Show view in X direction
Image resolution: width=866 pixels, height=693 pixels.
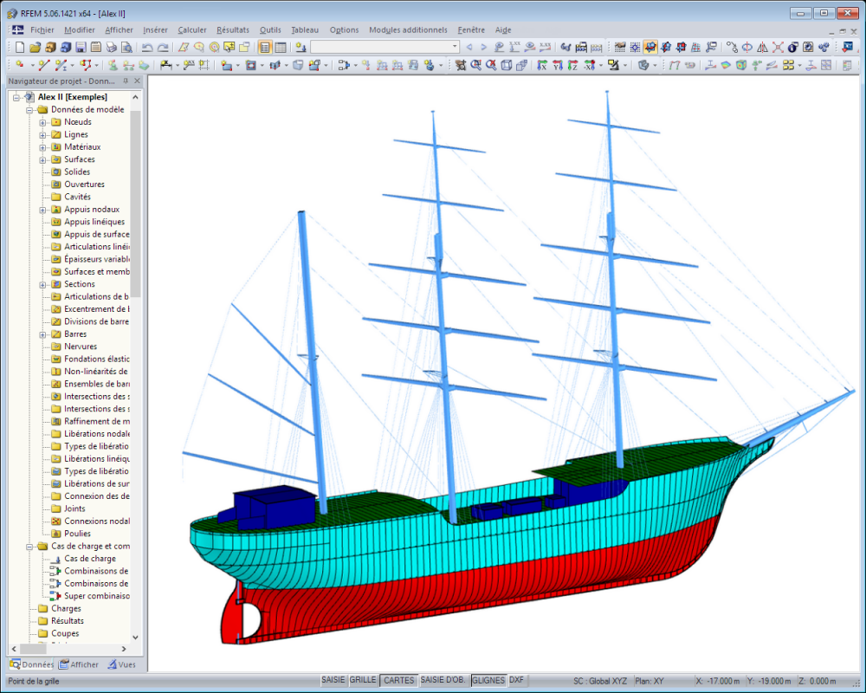click(x=542, y=65)
